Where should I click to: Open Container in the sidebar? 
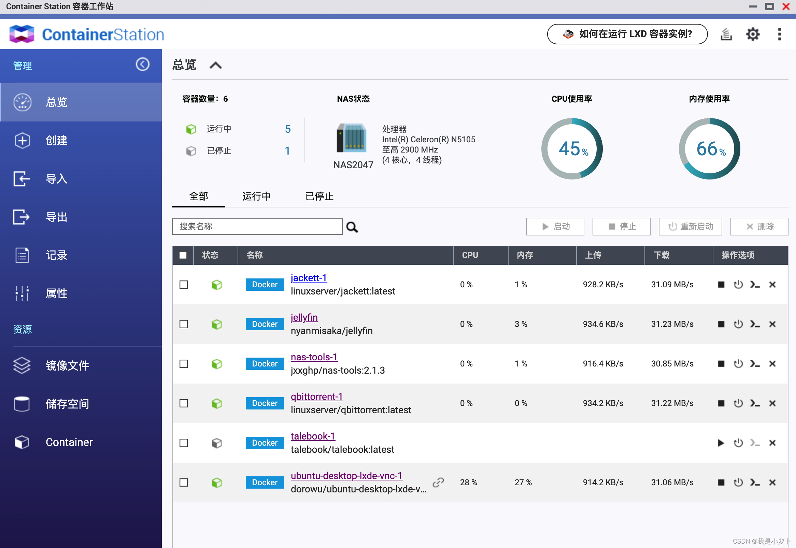[x=81, y=442]
